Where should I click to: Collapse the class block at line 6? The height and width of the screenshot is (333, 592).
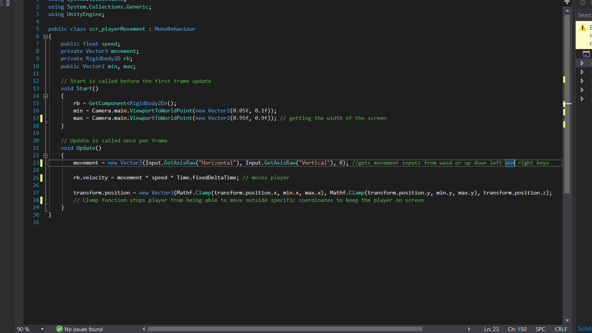click(46, 37)
